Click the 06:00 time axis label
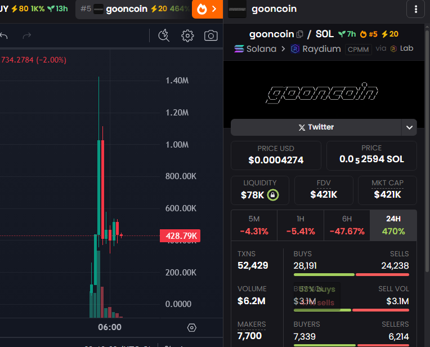 pyautogui.click(x=110, y=327)
